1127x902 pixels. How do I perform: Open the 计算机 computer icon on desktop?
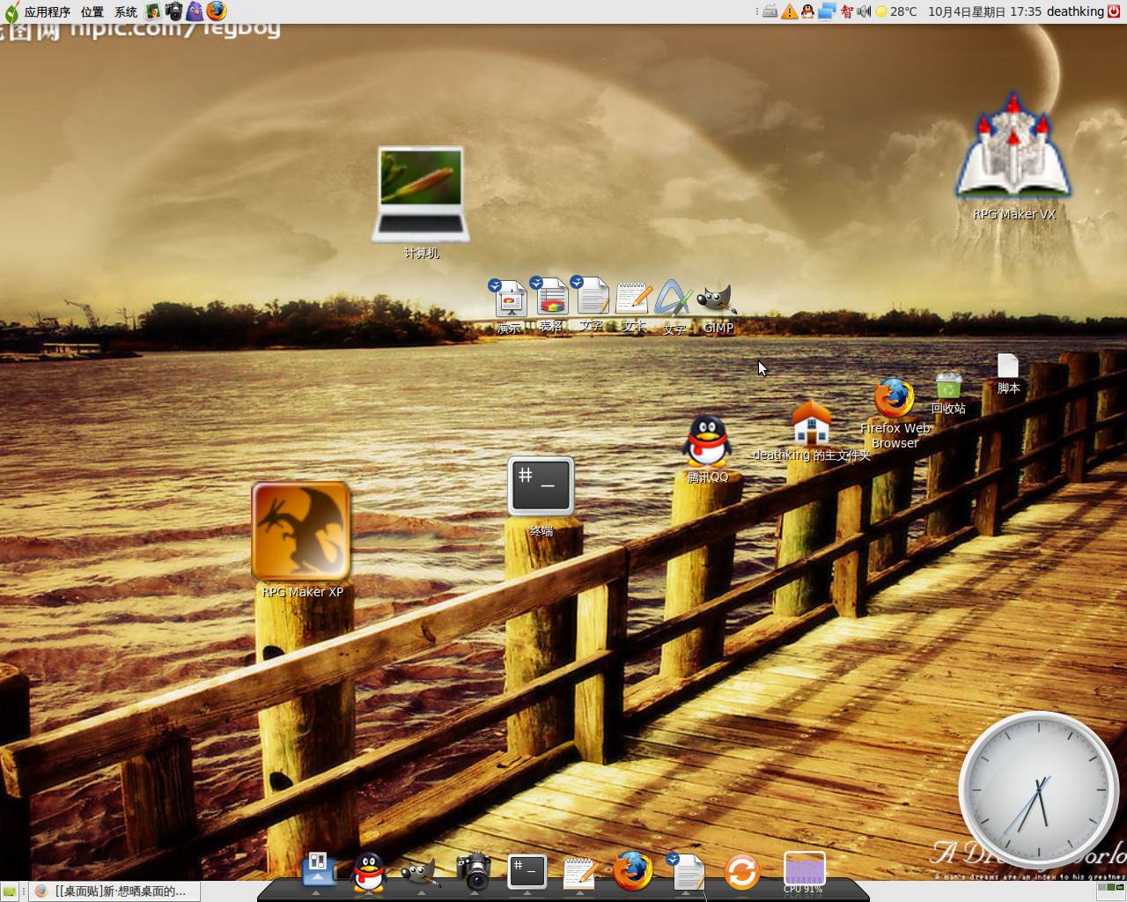pyautogui.click(x=420, y=195)
